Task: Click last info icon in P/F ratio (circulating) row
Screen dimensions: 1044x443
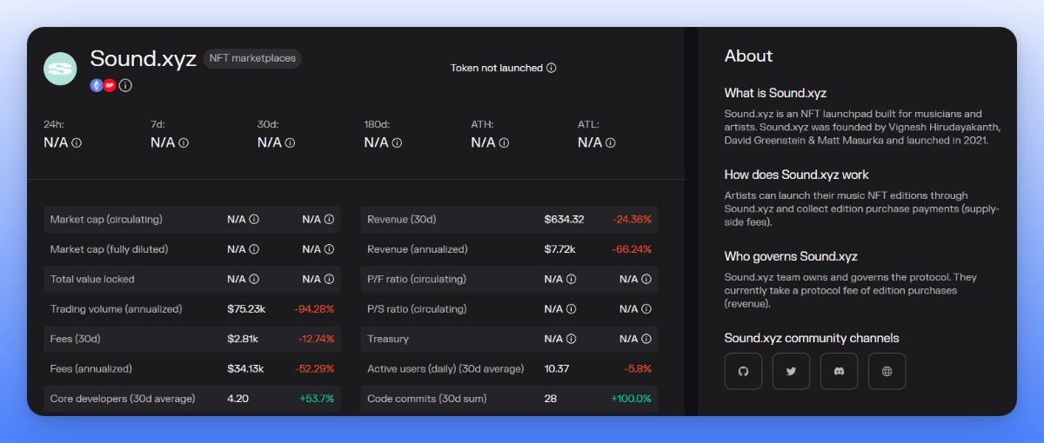Action: pyautogui.click(x=646, y=280)
